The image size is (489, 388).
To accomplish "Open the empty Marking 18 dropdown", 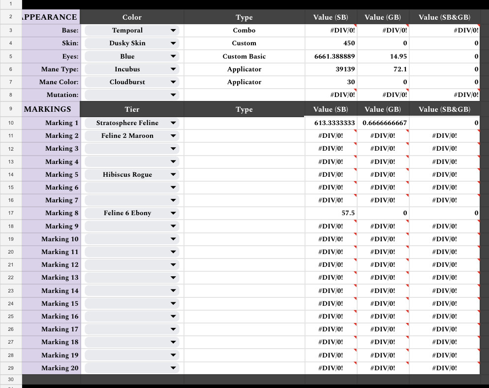I will 132,342.
